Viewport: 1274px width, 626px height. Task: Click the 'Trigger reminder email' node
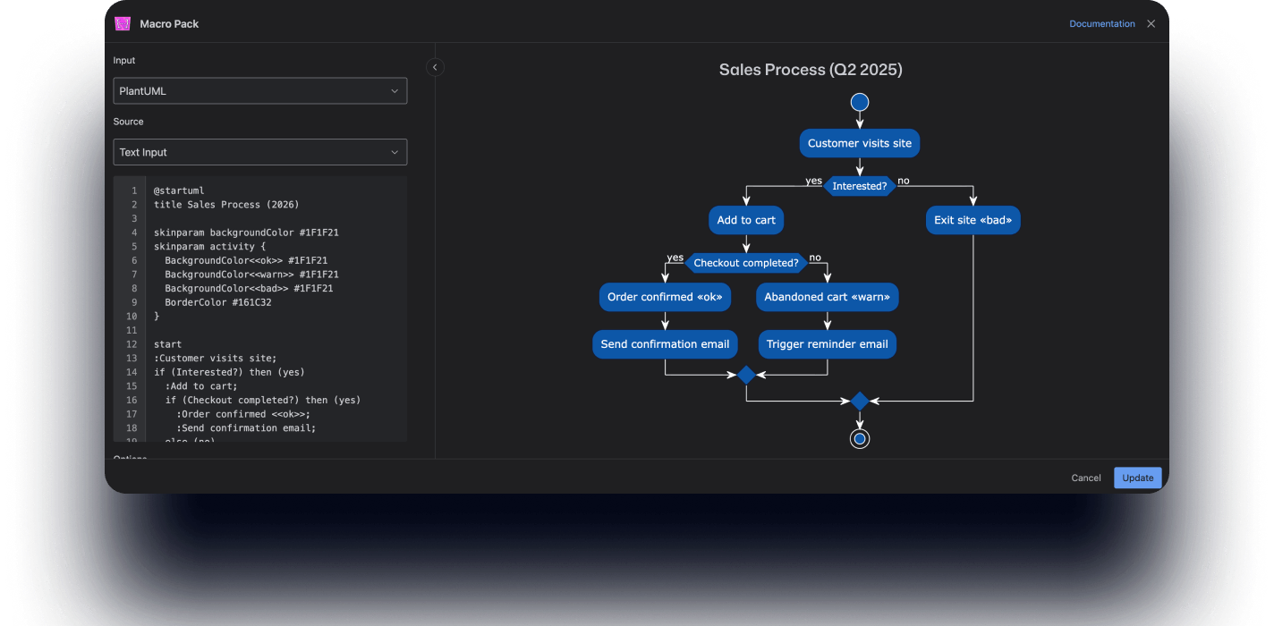click(x=828, y=344)
